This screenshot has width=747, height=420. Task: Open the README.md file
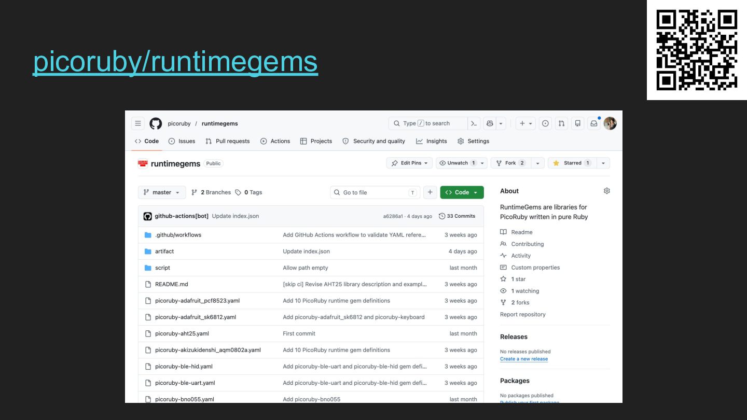(x=172, y=284)
